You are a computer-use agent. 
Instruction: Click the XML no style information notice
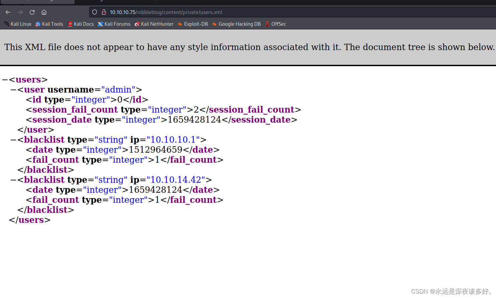pos(249,47)
